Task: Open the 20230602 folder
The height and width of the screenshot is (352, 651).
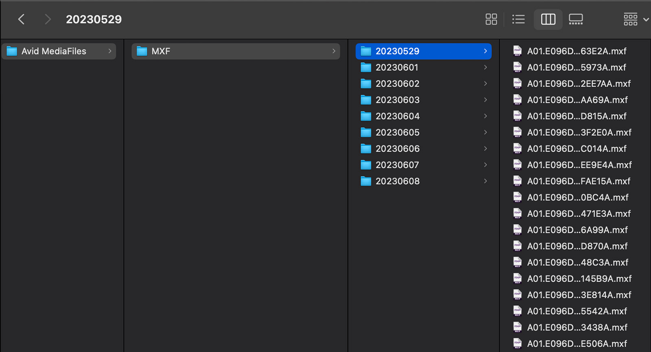Action: point(424,84)
